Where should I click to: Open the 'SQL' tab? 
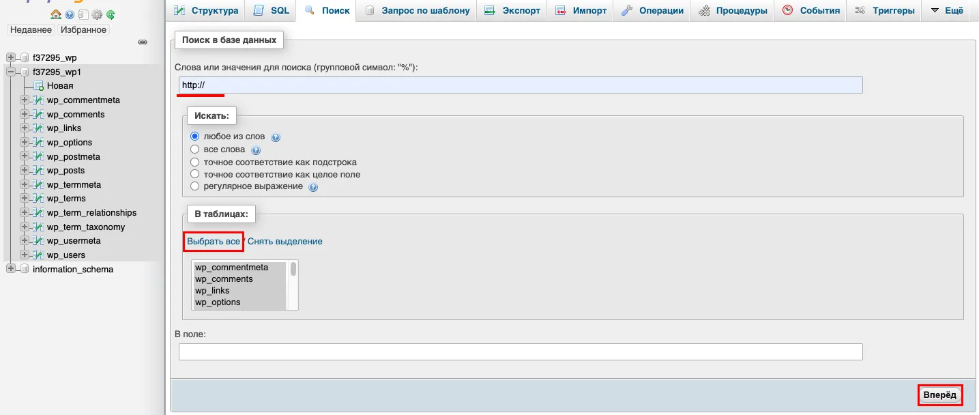click(272, 11)
